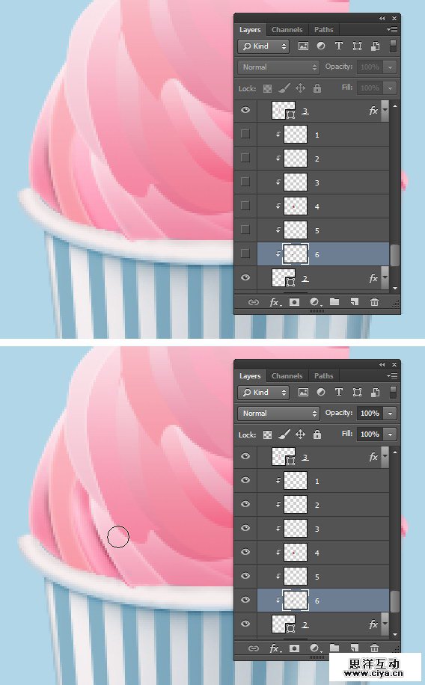Filter shape layers icon in lower panel

[357, 393]
